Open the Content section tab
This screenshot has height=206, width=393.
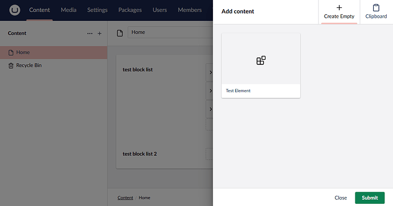[40, 10]
